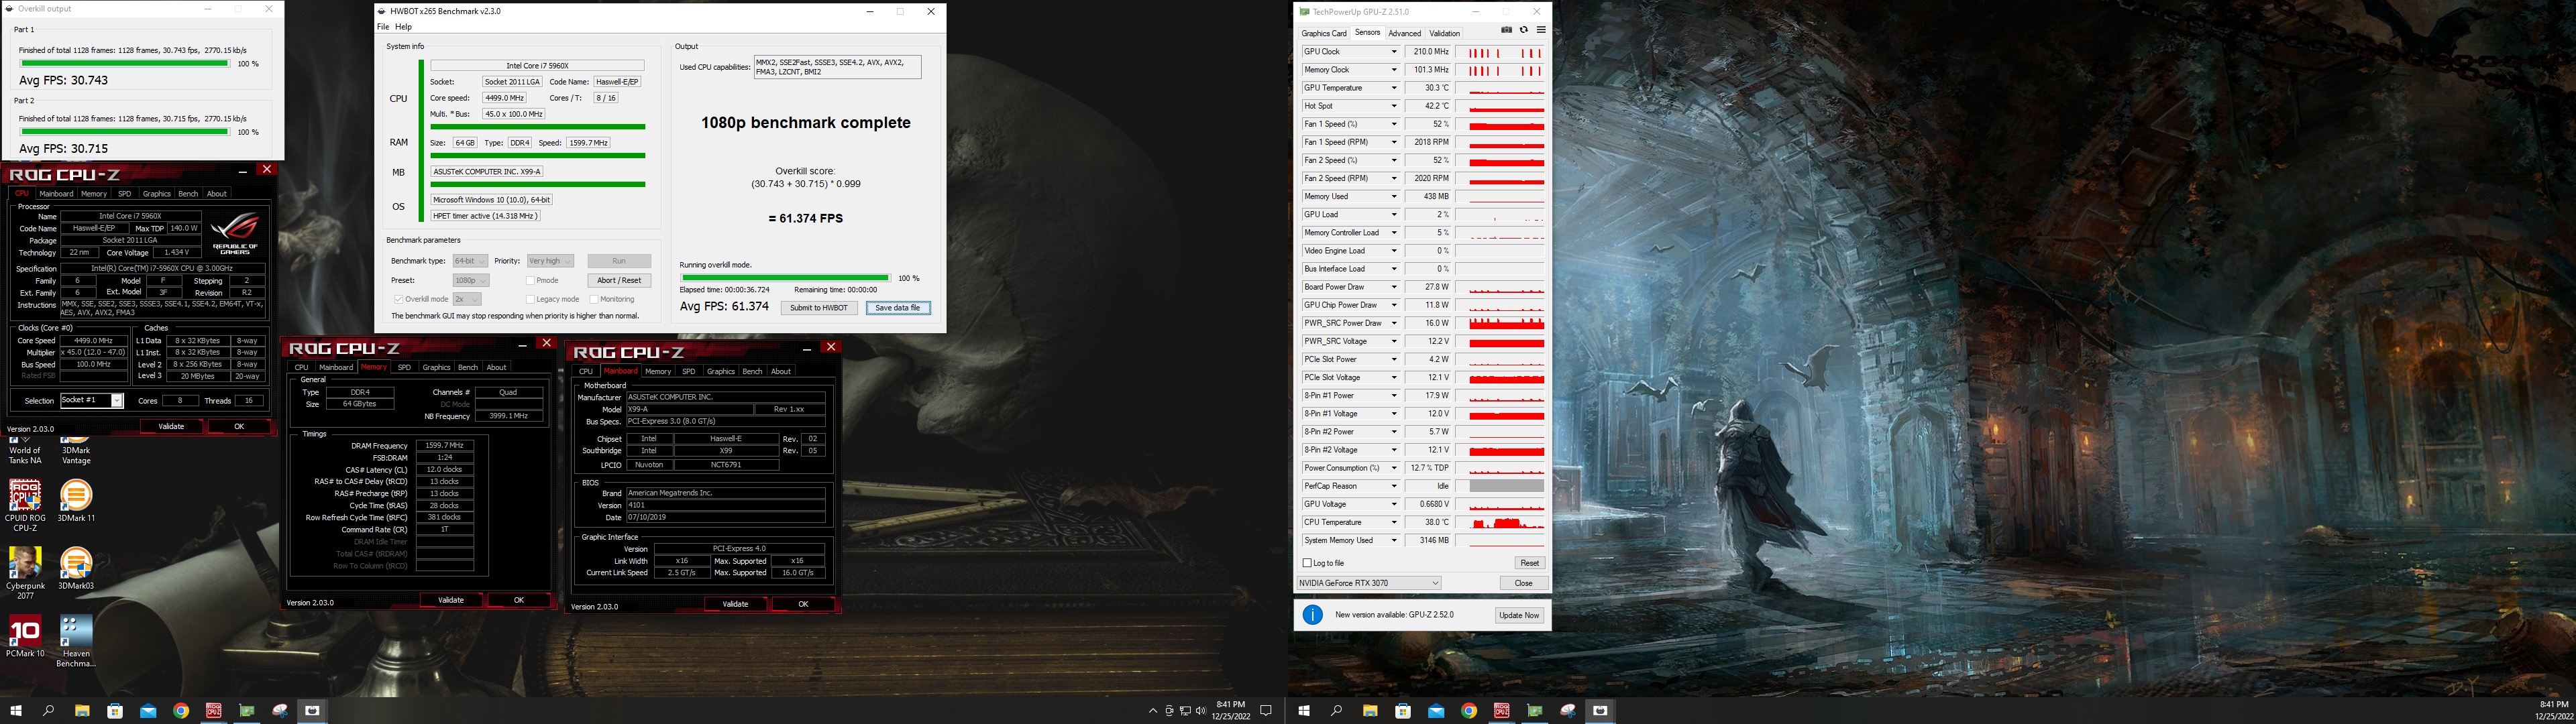This screenshot has height=724, width=2576.
Task: Open the GPU-Z screenshot camera icon
Action: [x=1506, y=30]
